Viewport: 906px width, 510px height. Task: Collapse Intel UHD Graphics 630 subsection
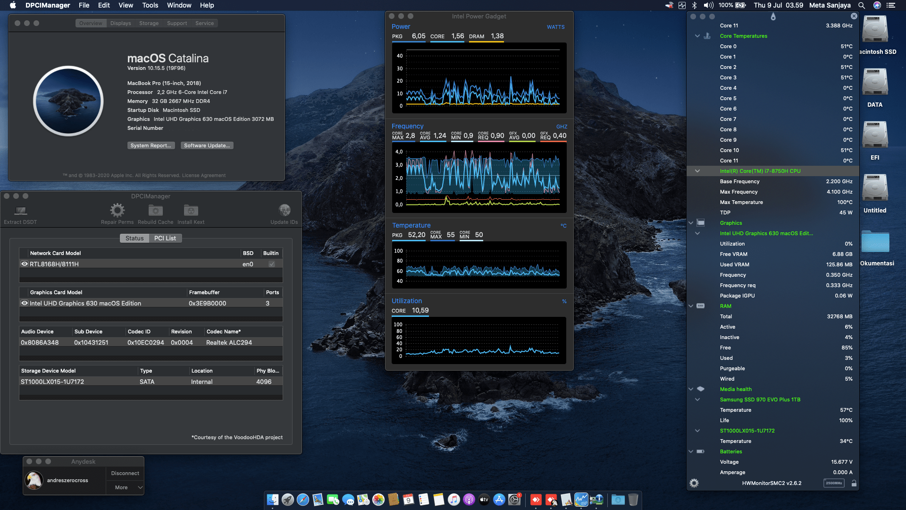click(x=697, y=233)
